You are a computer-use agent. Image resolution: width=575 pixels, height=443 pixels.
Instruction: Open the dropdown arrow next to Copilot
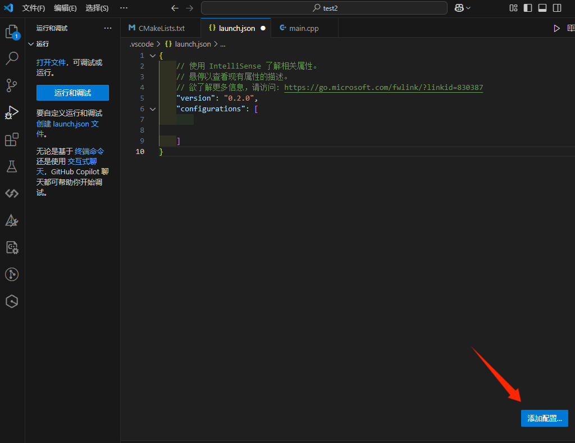tap(468, 8)
